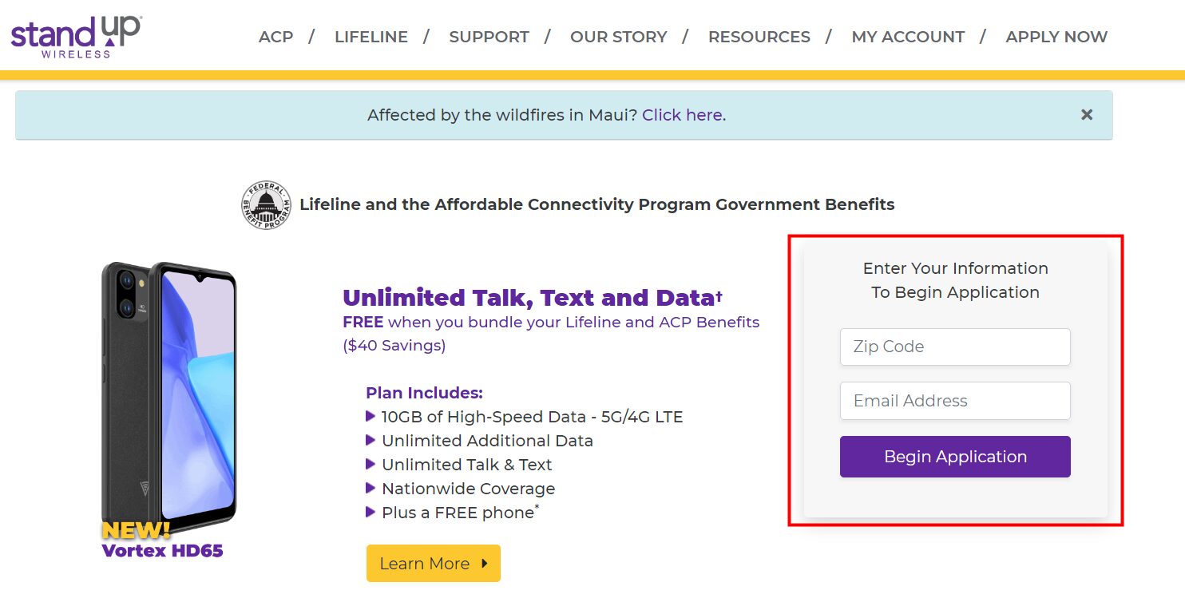The height and width of the screenshot is (614, 1185).
Task: Open the ACP menu item
Action: click(x=275, y=37)
